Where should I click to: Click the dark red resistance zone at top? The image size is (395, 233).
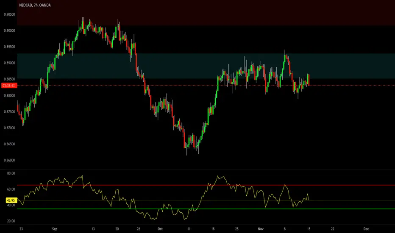[x=206, y=13]
